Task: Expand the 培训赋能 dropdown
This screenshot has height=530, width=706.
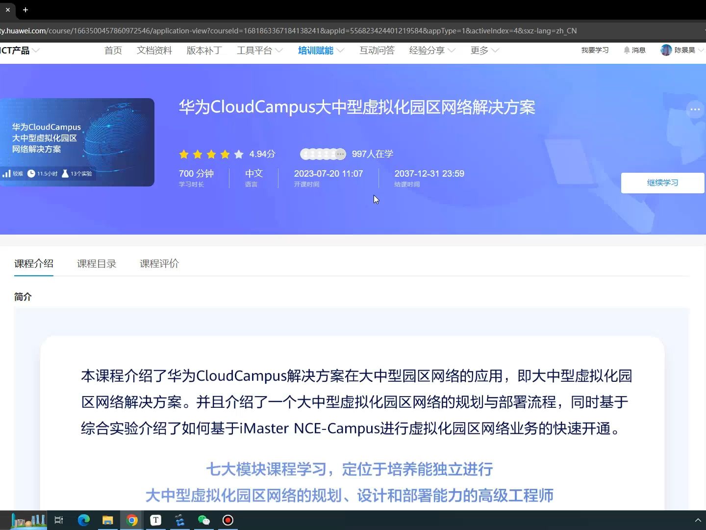Action: 340,50
